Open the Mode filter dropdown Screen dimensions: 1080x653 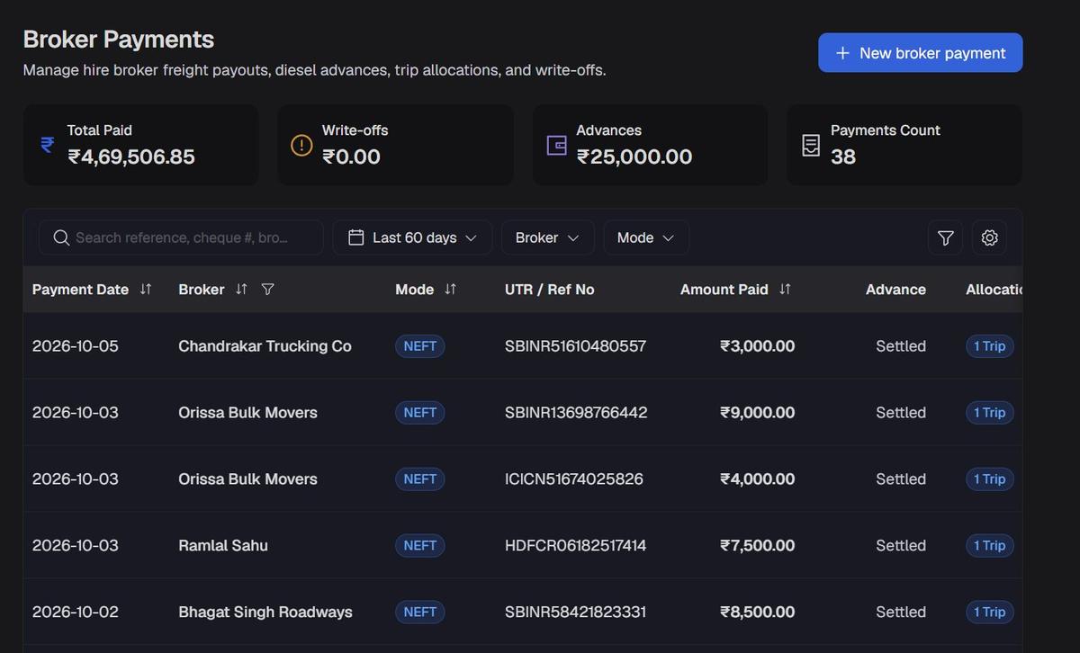point(646,237)
